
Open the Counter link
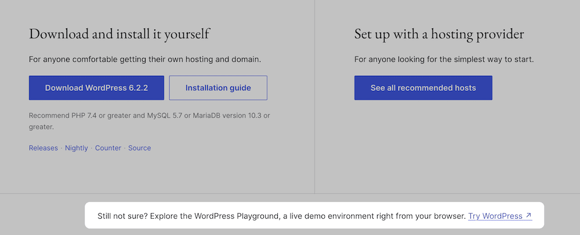click(108, 148)
